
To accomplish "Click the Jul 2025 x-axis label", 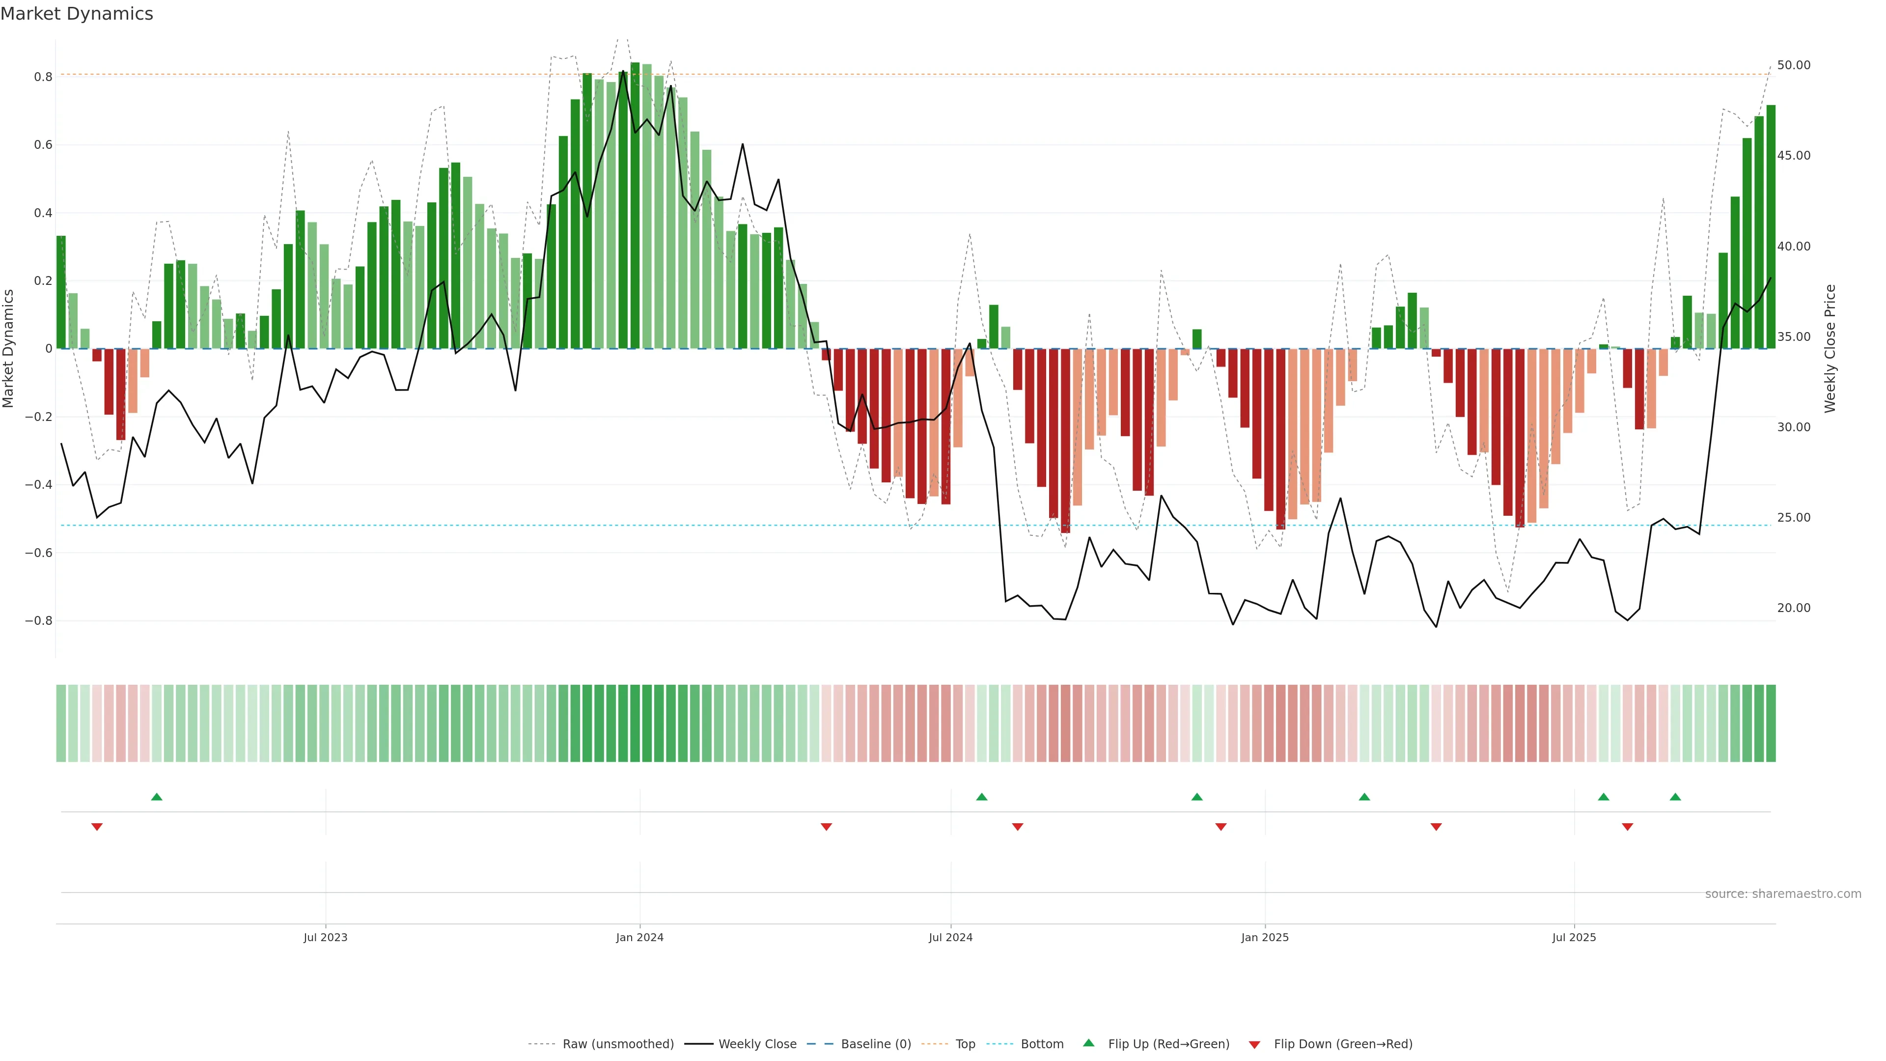I will [1573, 937].
